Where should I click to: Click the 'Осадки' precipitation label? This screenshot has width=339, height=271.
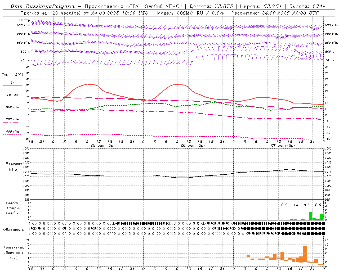tap(14, 208)
